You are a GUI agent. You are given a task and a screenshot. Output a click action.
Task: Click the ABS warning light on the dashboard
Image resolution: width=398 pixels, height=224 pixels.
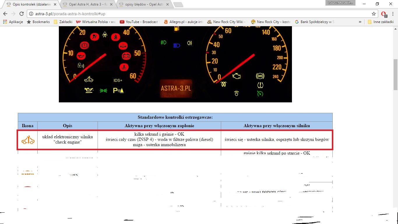point(260,76)
